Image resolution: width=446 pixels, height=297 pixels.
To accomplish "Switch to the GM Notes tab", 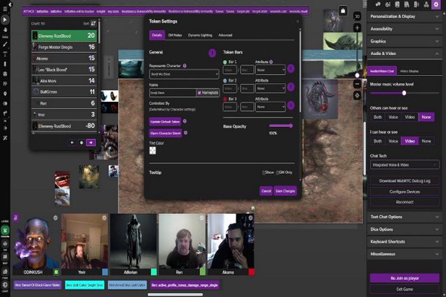I will (175, 35).
